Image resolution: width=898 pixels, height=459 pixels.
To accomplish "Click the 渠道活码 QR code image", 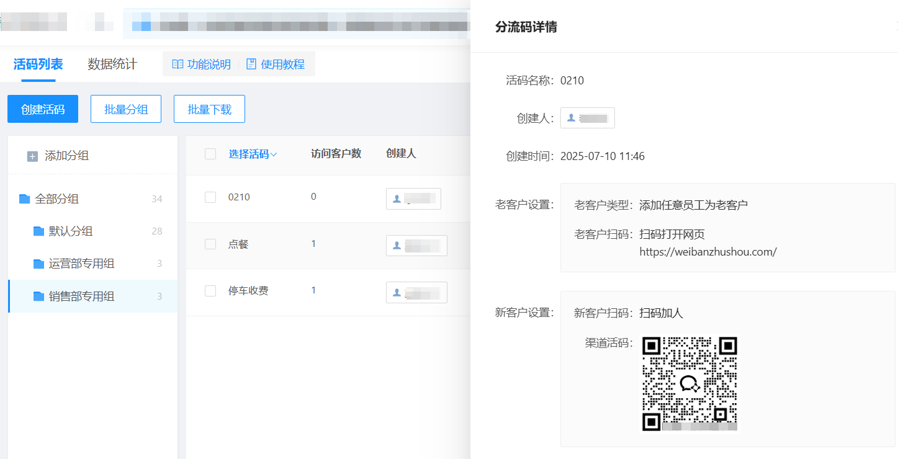I will point(689,384).
